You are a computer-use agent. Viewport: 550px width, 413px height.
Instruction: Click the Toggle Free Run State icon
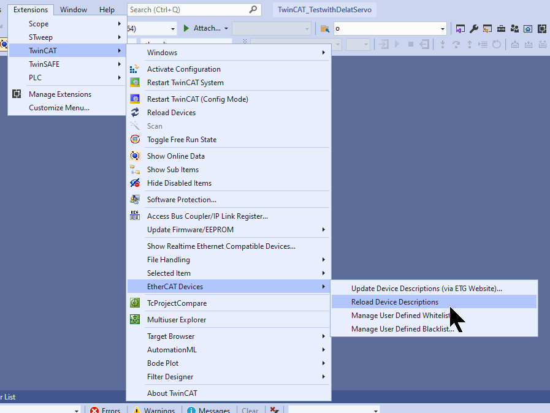135,139
